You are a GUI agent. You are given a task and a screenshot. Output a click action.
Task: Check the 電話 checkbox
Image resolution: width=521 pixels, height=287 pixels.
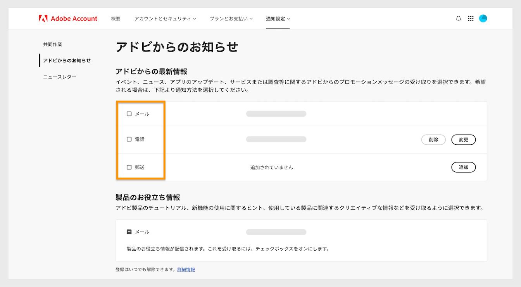tap(129, 139)
